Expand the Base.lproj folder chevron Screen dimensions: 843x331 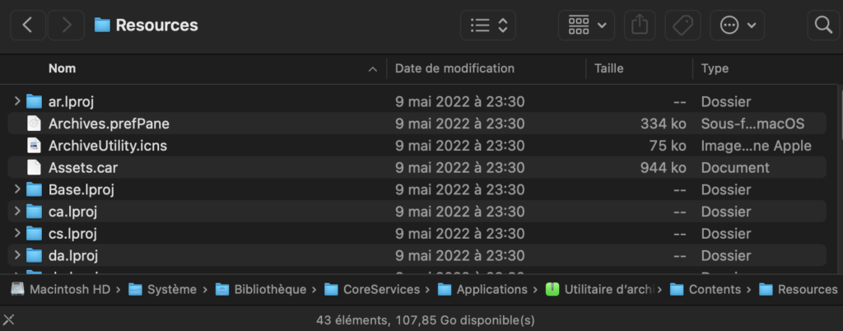click(x=16, y=189)
